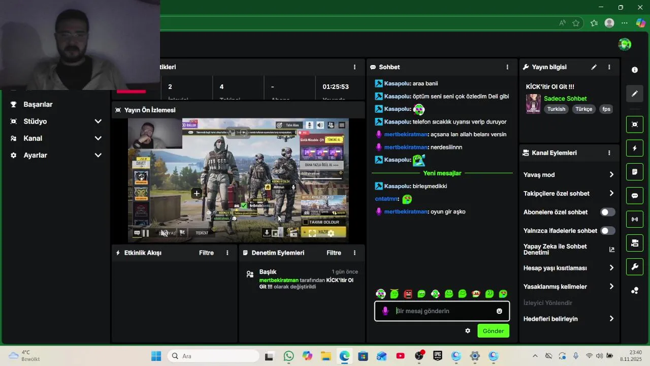The height and width of the screenshot is (366, 650).
Task: Open the user profile avatar menu
Action: tap(625, 44)
